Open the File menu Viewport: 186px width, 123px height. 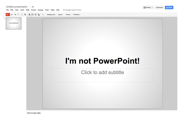coord(7,10)
